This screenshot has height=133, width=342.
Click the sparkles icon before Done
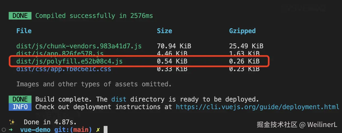(12, 122)
